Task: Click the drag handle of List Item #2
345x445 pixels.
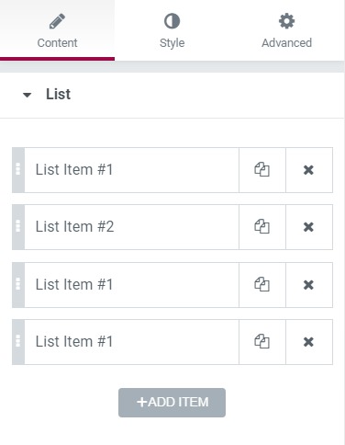Action: (18, 227)
